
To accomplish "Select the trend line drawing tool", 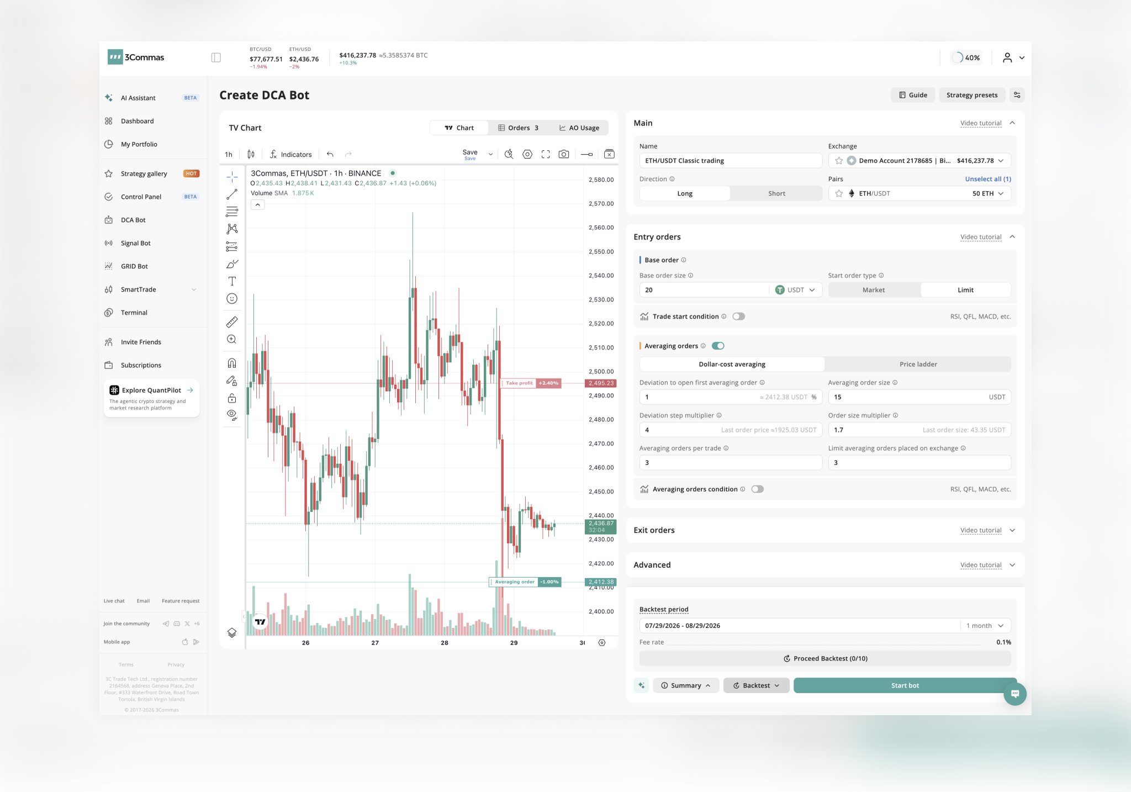I will (232, 194).
